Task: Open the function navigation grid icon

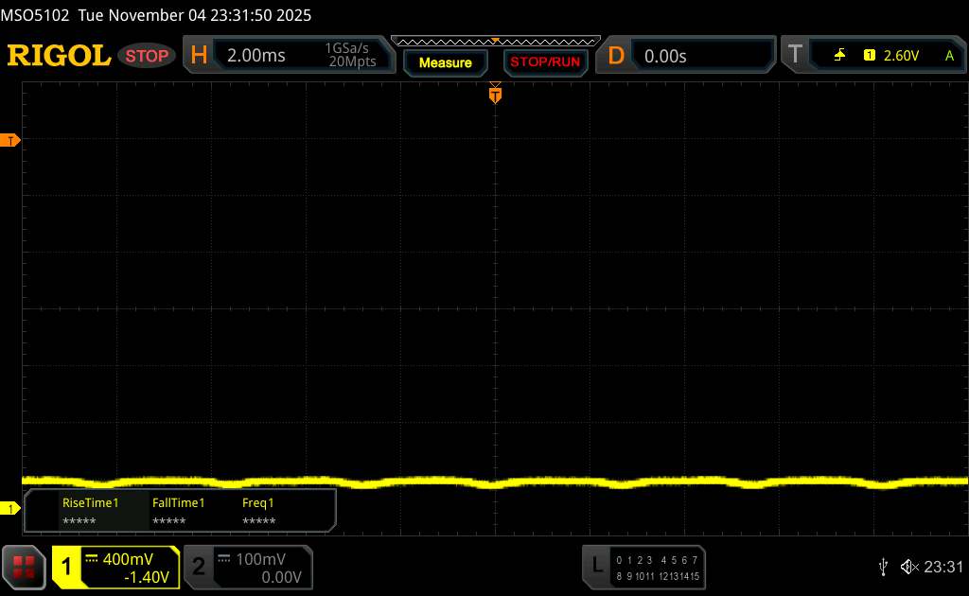Action: coord(26,567)
